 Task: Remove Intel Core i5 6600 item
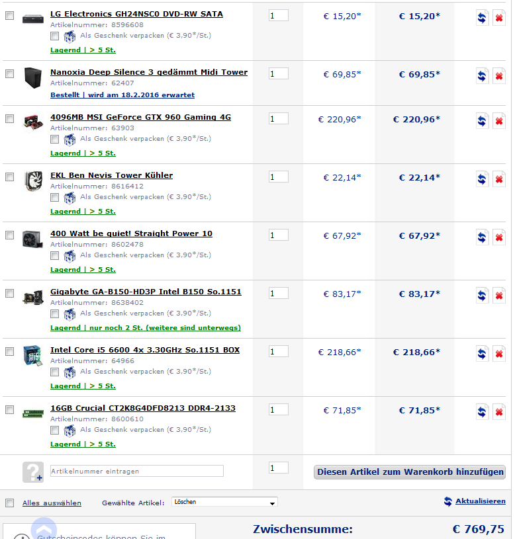499,353
